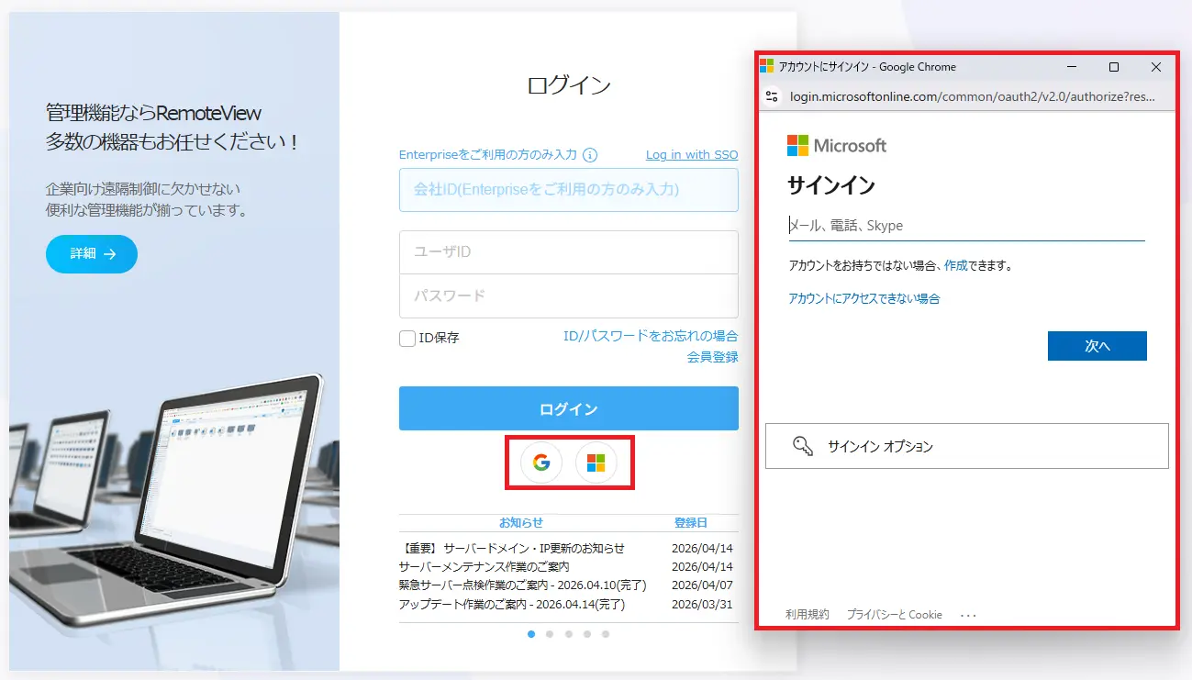Expand the ellipsis menu in popup footer
The image size is (1192, 680).
[x=968, y=614]
